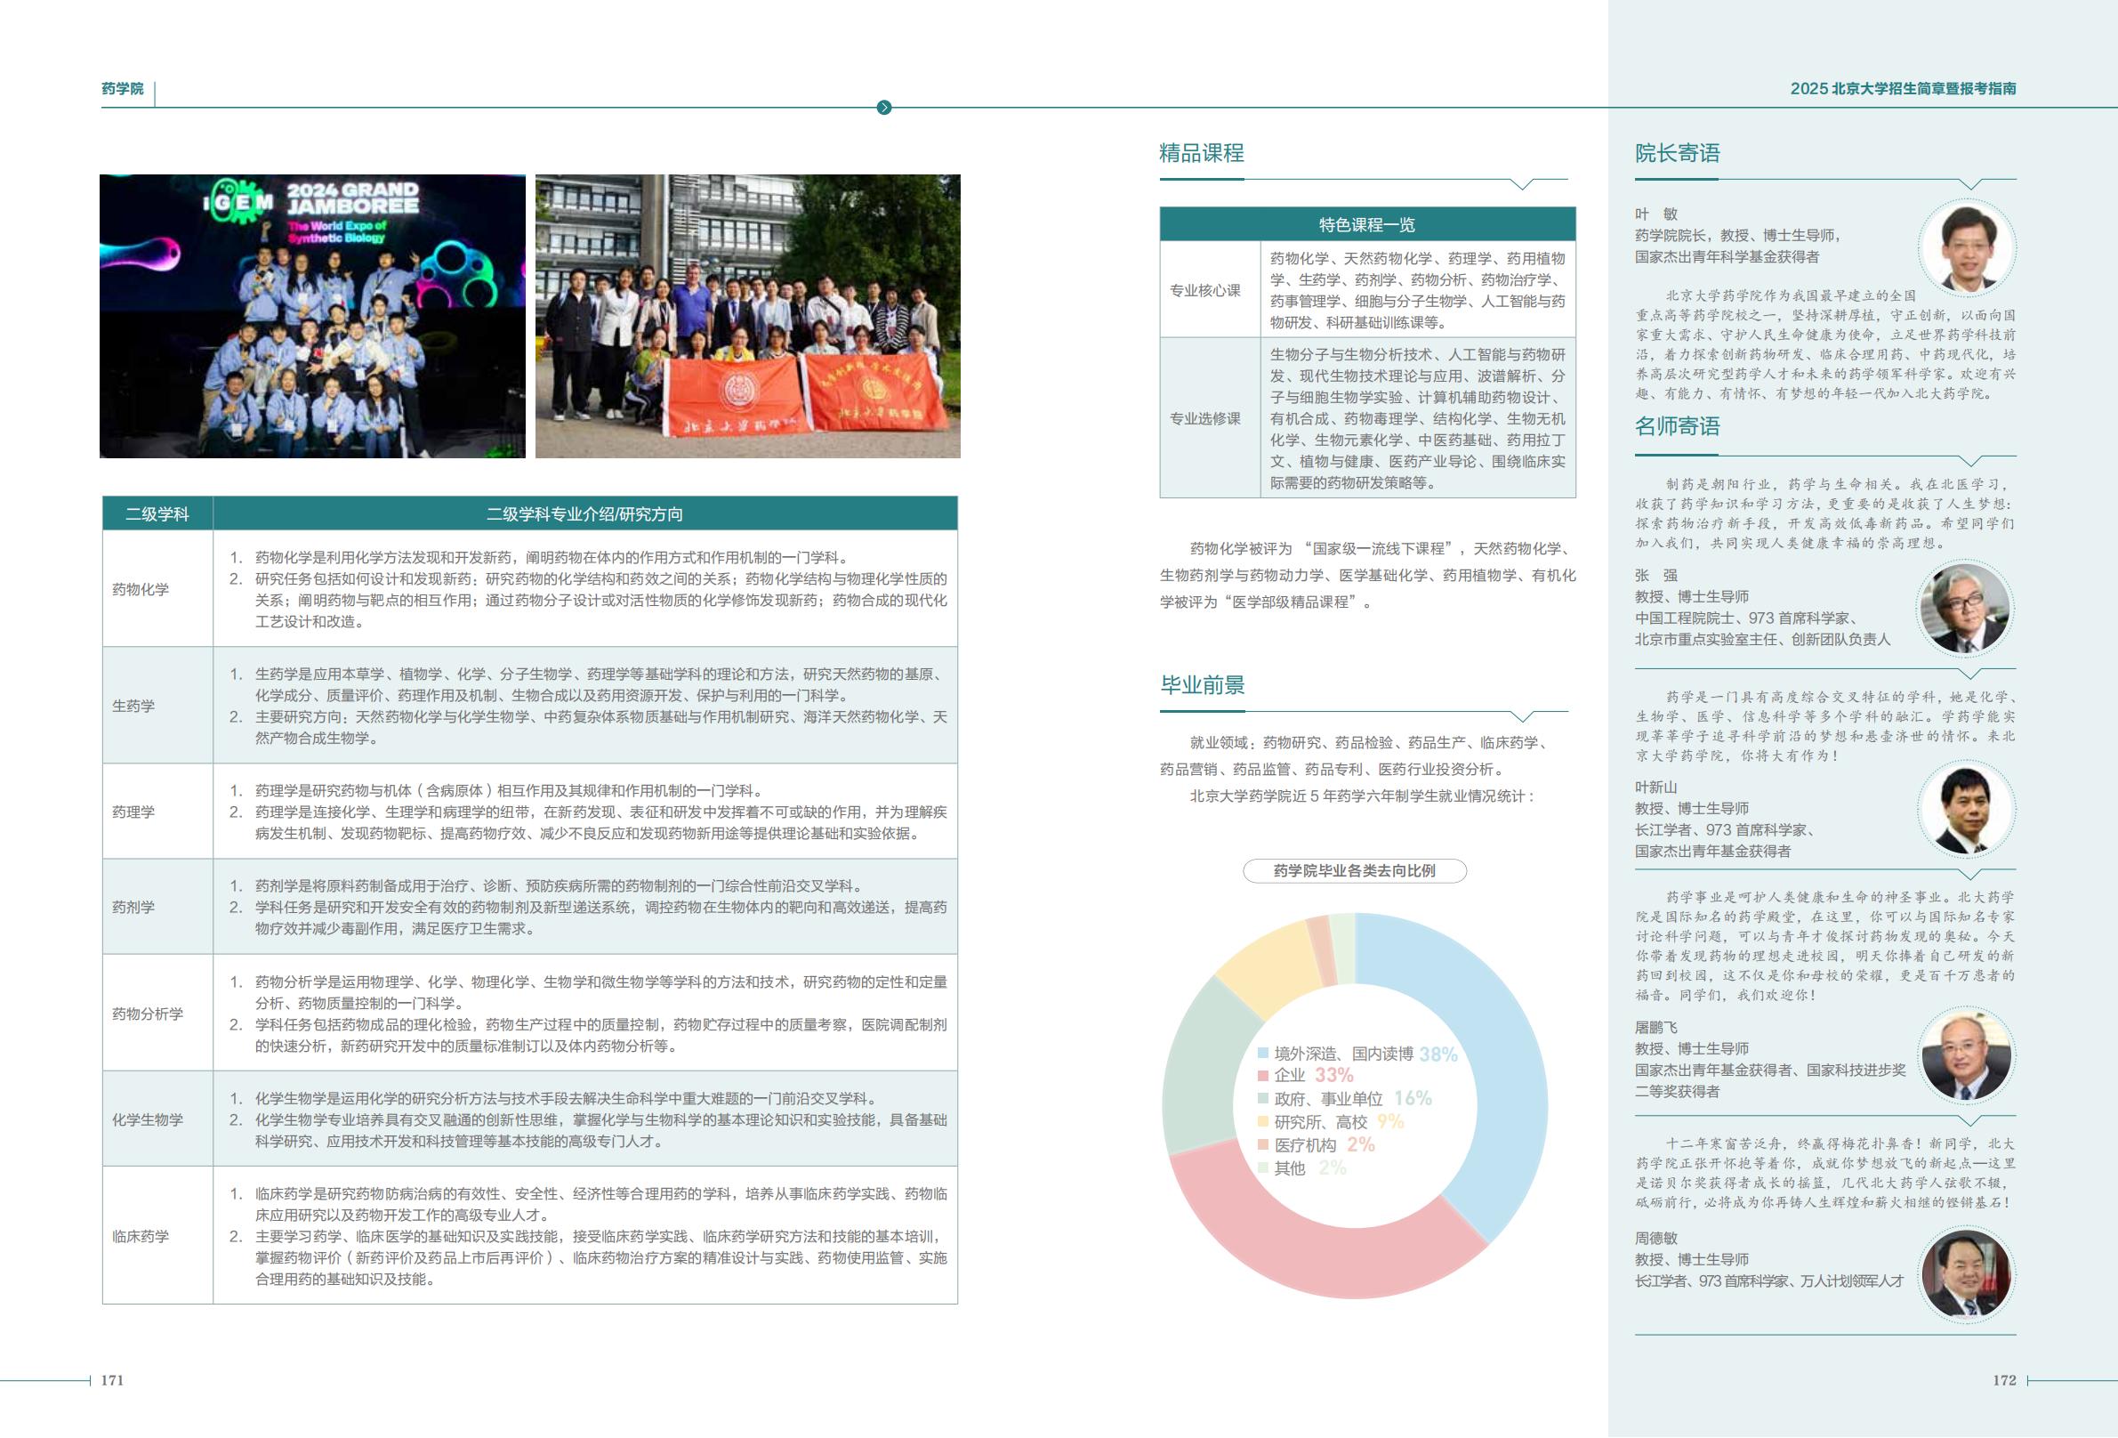Click the 临床药学 row label

click(x=141, y=1236)
